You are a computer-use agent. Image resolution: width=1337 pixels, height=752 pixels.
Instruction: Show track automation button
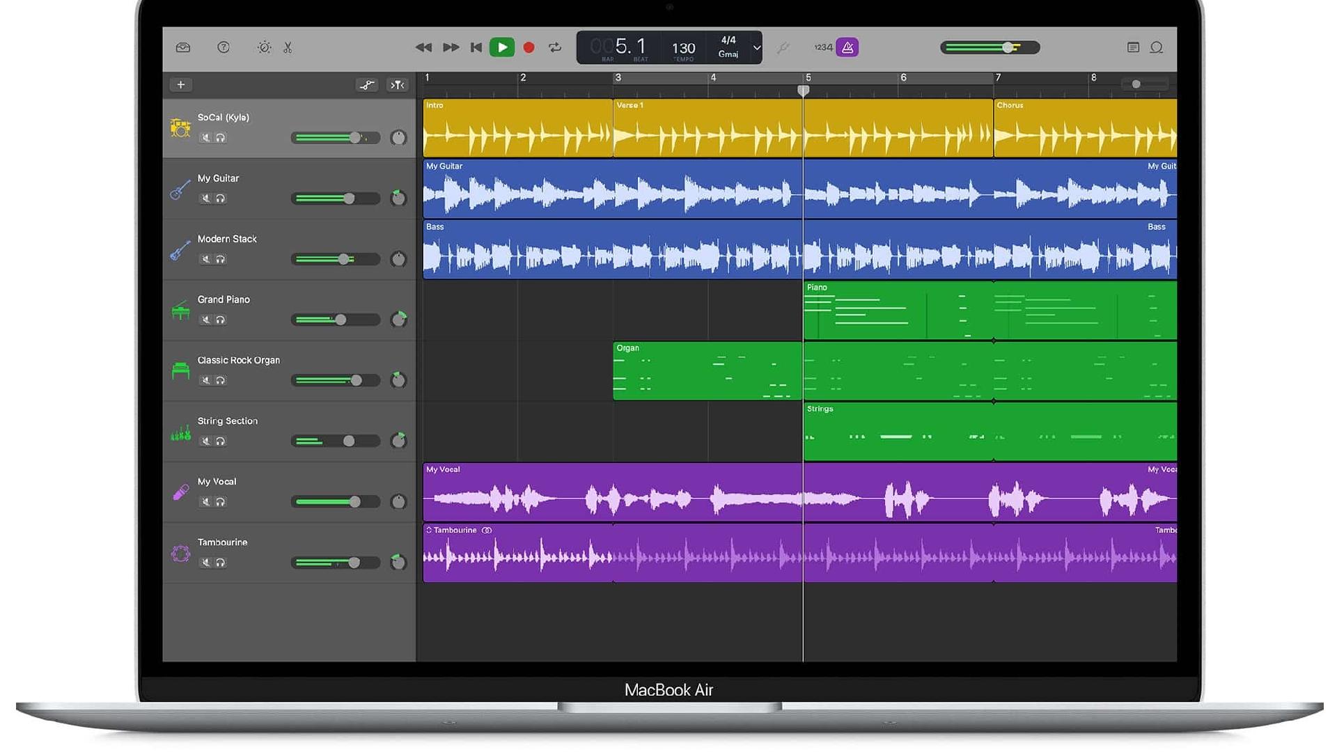(x=366, y=85)
